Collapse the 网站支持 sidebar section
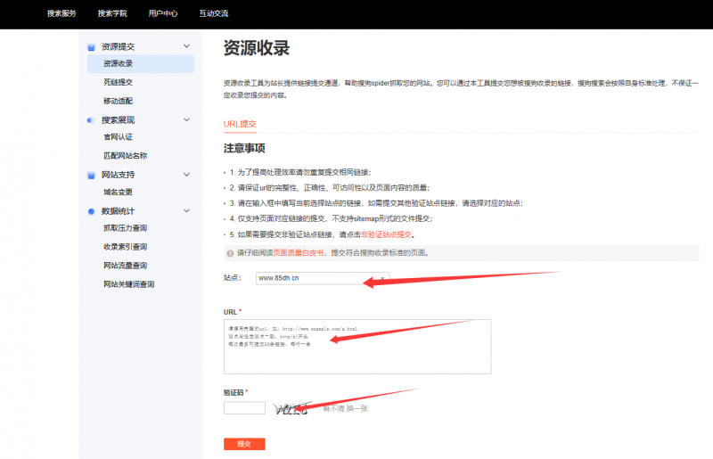713x459 pixels. (186, 175)
